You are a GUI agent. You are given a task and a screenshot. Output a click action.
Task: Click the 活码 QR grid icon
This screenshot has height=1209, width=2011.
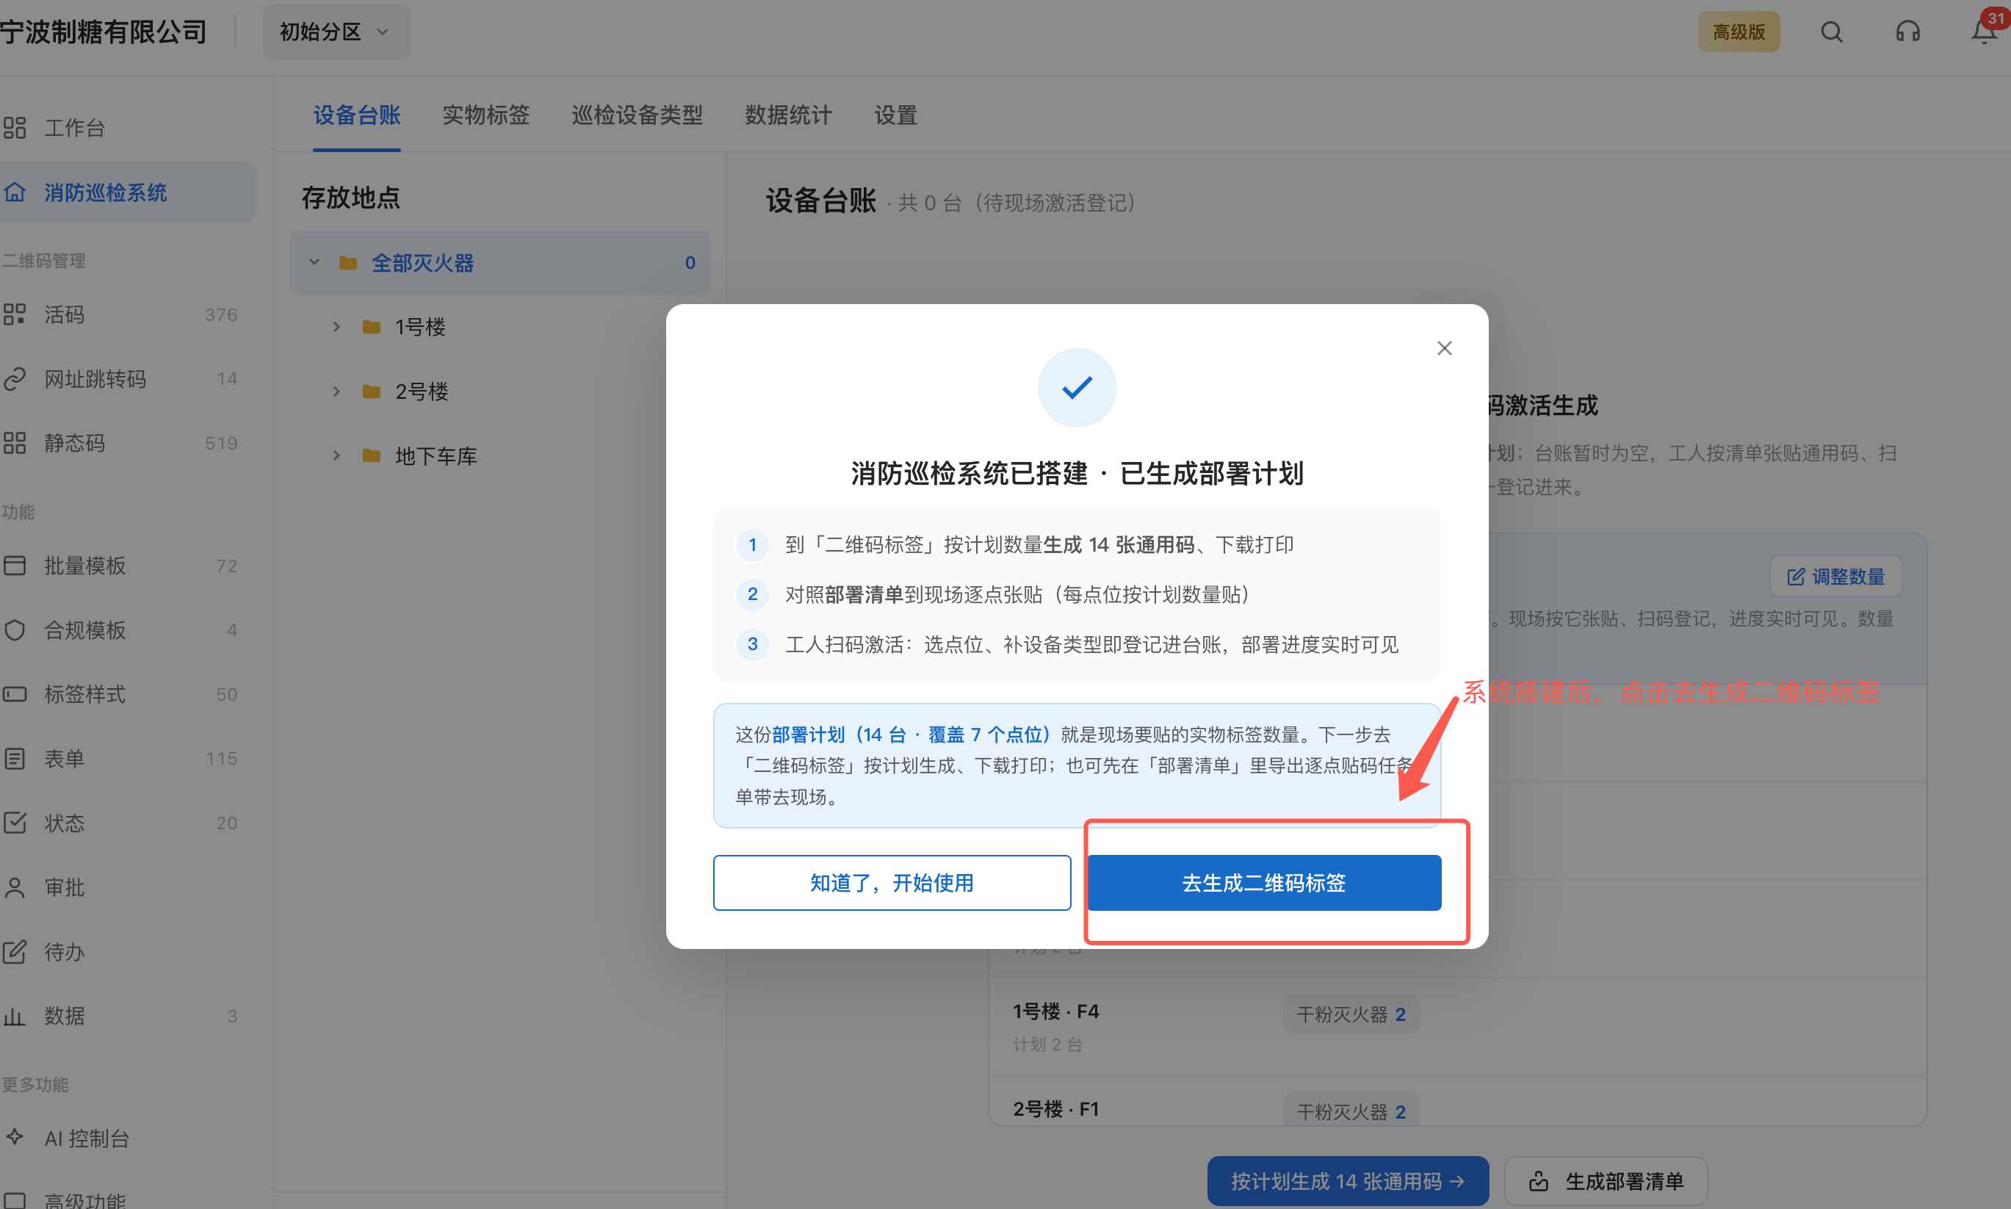point(15,314)
